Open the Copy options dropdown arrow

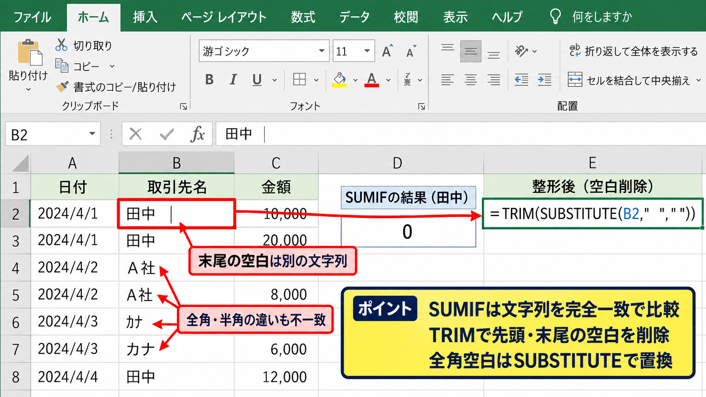pos(112,66)
